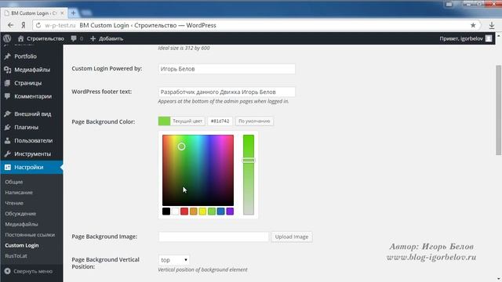Image resolution: width=502 pixels, height=282 pixels.
Task: Pick the orange palette swatch
Action: click(194, 211)
